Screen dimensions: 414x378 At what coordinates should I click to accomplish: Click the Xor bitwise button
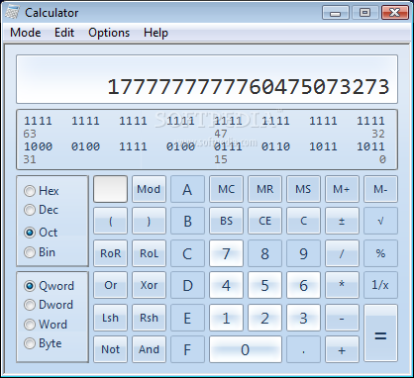(x=149, y=285)
